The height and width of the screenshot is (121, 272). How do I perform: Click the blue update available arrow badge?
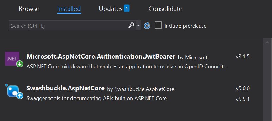click(x=20, y=95)
